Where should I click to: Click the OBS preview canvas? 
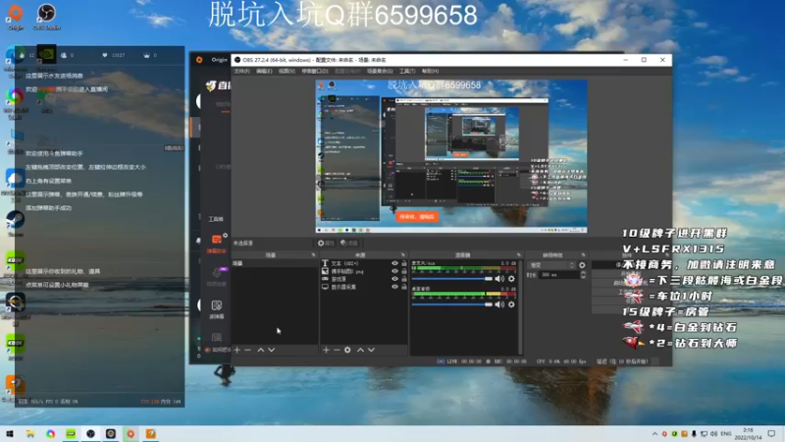[x=451, y=156]
